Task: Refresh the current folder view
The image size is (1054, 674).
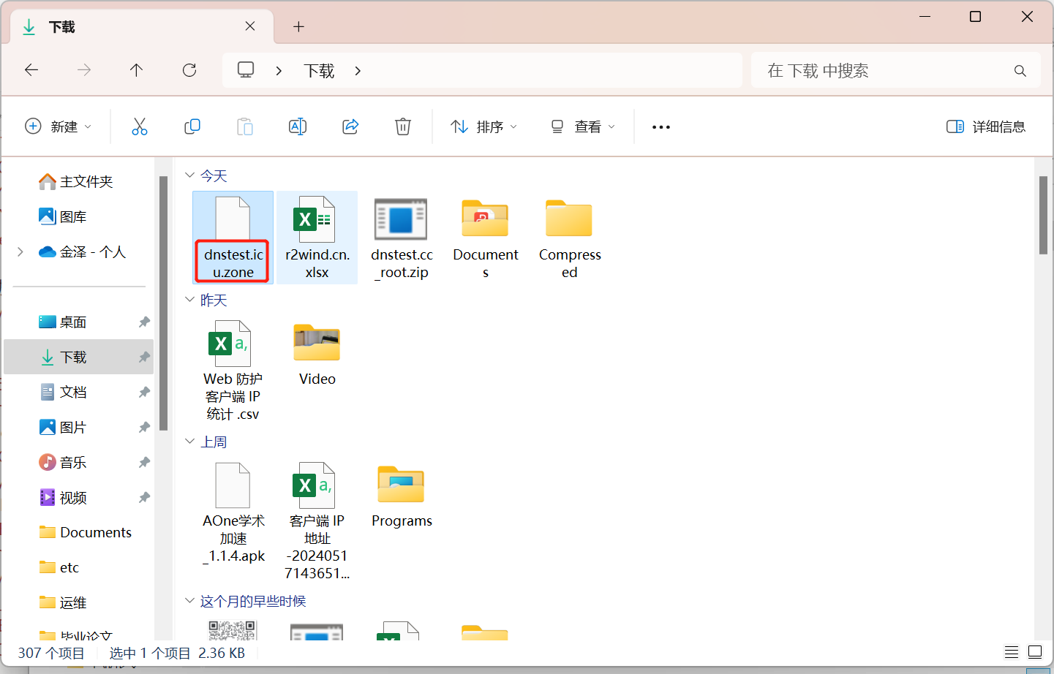Action: point(189,70)
